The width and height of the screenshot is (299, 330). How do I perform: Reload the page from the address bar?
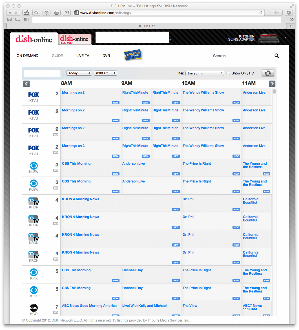(x=261, y=13)
